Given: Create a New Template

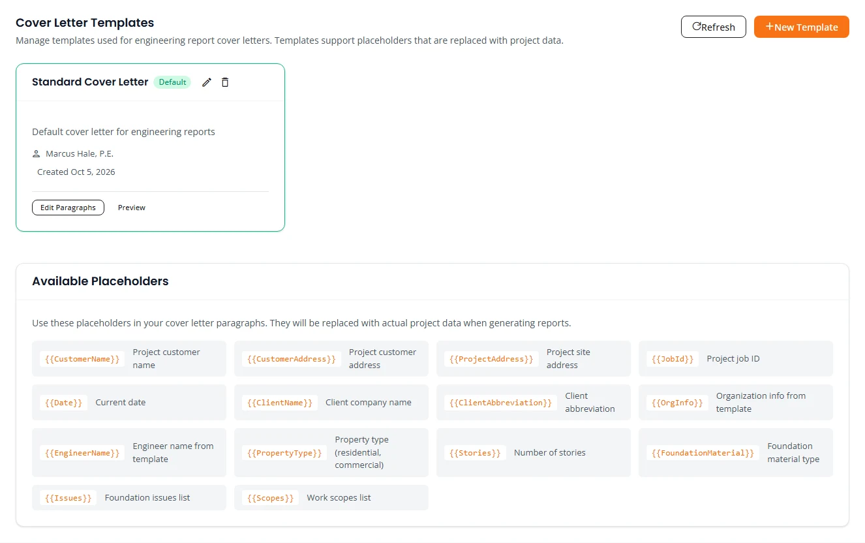Looking at the screenshot, I should [x=802, y=27].
